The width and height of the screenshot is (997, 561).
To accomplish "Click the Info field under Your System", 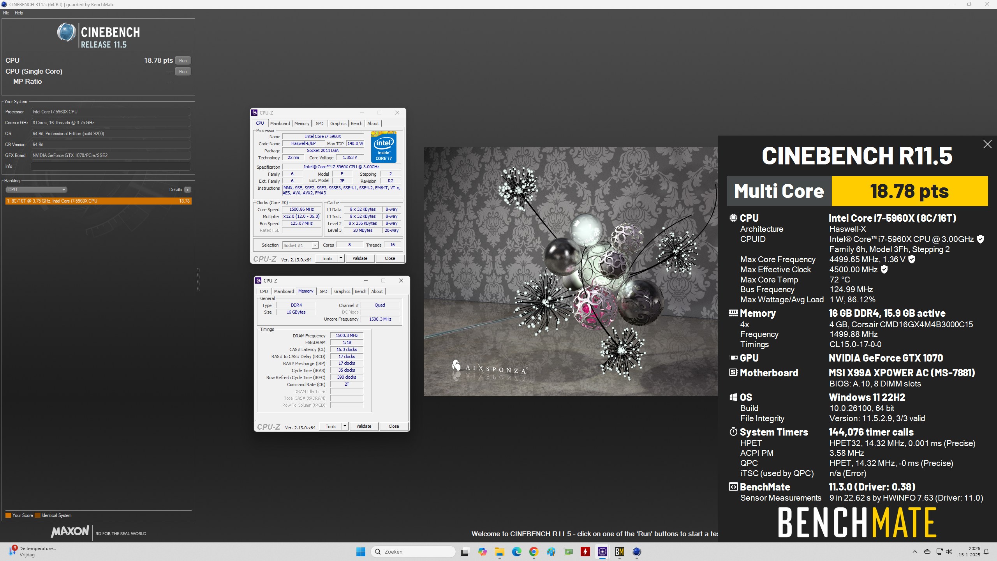I will pyautogui.click(x=111, y=166).
